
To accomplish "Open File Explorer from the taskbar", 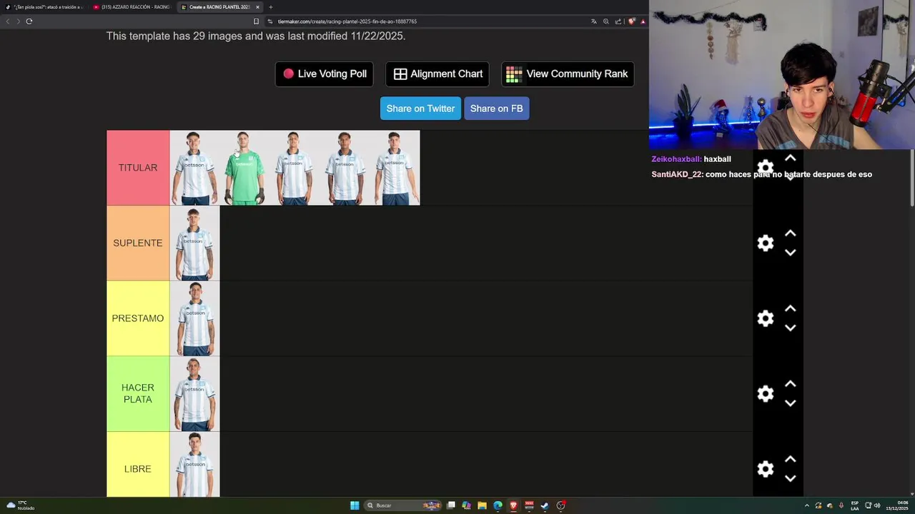I will (482, 505).
